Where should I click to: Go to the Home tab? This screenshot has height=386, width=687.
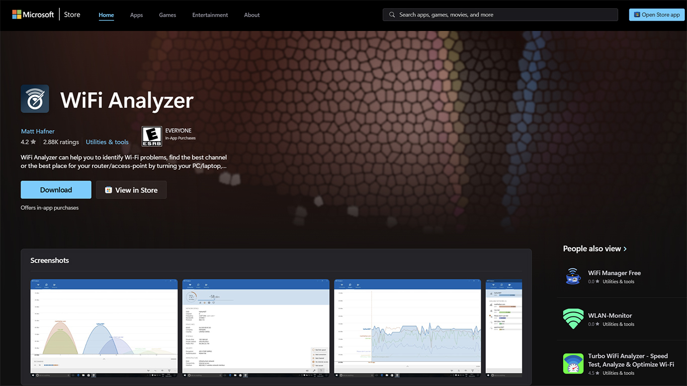pyautogui.click(x=106, y=15)
